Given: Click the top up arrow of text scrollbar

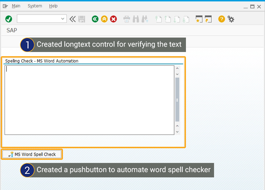Looking at the screenshot, I should click(177, 68).
